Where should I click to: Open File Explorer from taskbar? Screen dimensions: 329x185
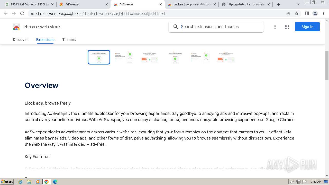click(x=29, y=182)
